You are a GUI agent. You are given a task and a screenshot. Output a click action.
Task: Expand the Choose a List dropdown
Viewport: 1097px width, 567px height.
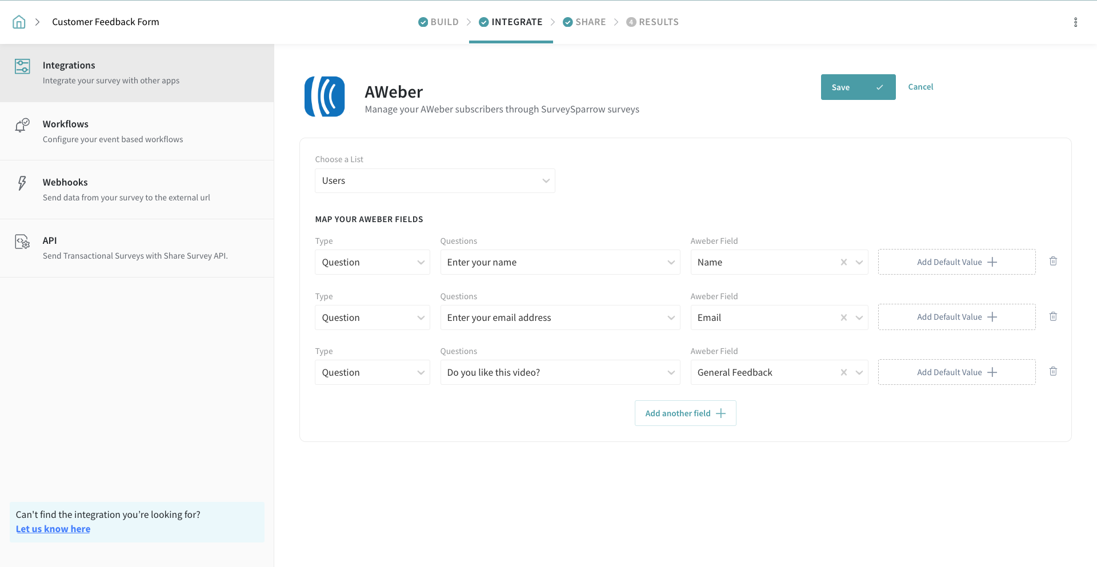[x=435, y=181]
